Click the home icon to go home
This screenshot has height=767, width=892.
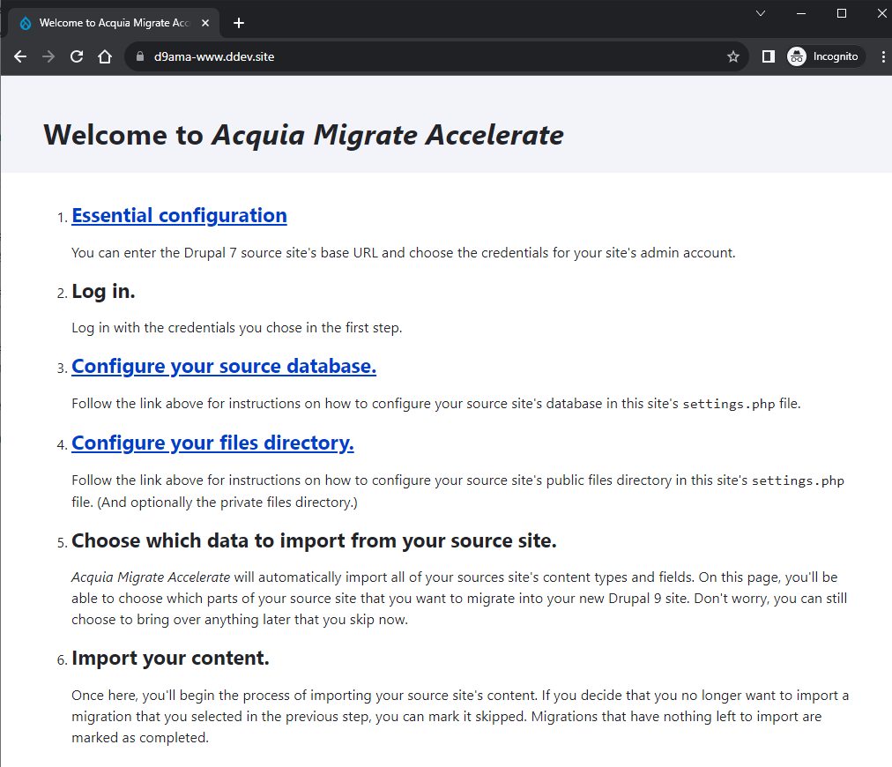tap(104, 56)
